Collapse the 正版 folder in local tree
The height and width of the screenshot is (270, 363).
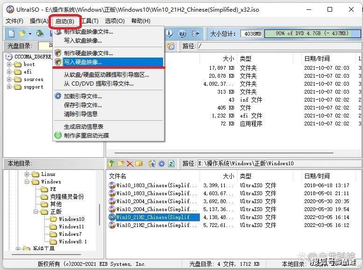pos(36,212)
